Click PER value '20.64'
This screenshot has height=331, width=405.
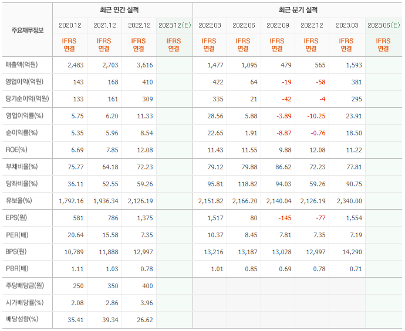tap(75, 236)
